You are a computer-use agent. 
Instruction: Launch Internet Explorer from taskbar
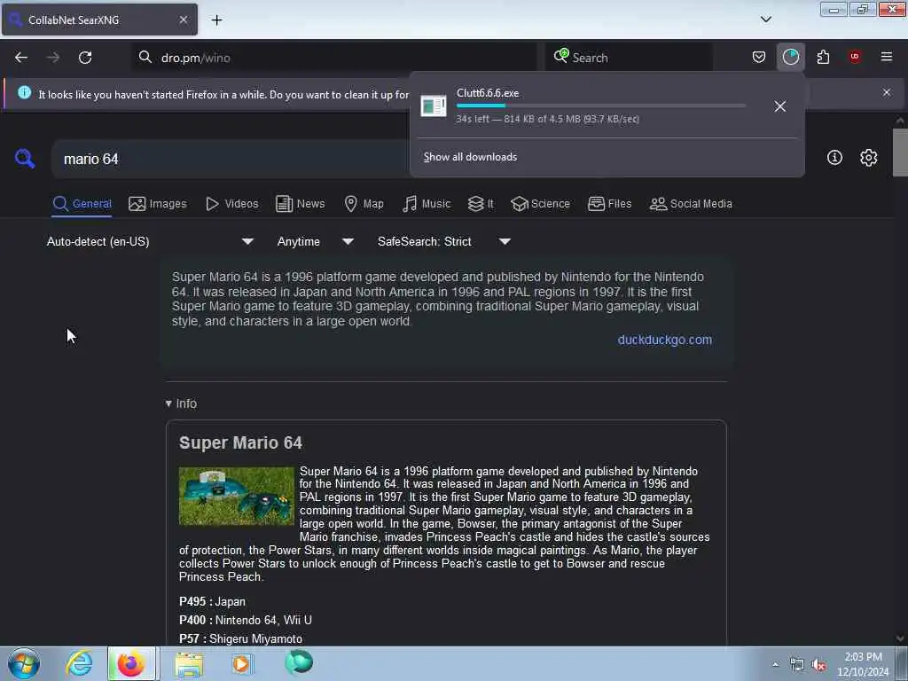coord(79,663)
